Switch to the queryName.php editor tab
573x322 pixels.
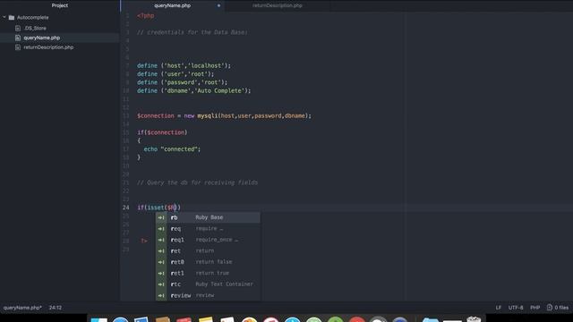(x=173, y=5)
